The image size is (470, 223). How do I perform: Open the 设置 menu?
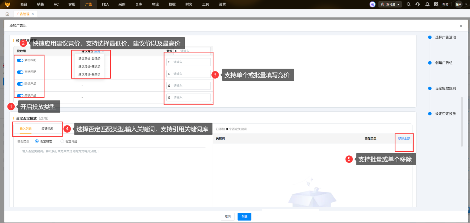(222, 4)
